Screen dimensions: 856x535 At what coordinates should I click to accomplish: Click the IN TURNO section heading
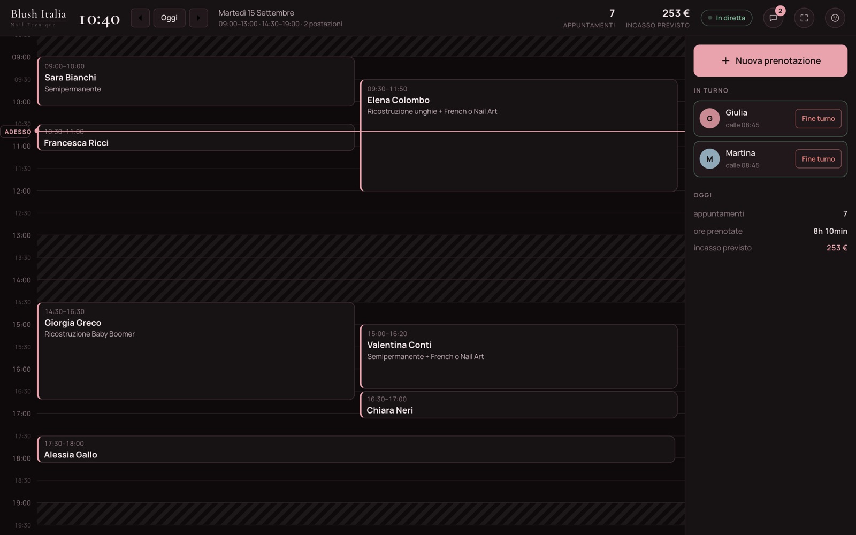click(x=711, y=91)
